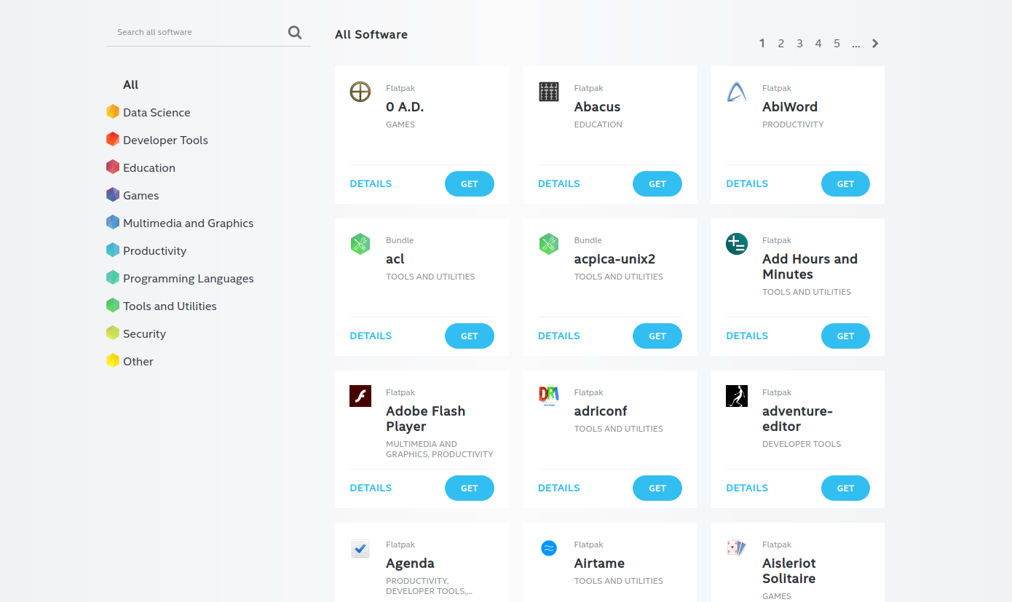Click the Games category hexagon icon
This screenshot has height=602, width=1012.
coord(113,194)
